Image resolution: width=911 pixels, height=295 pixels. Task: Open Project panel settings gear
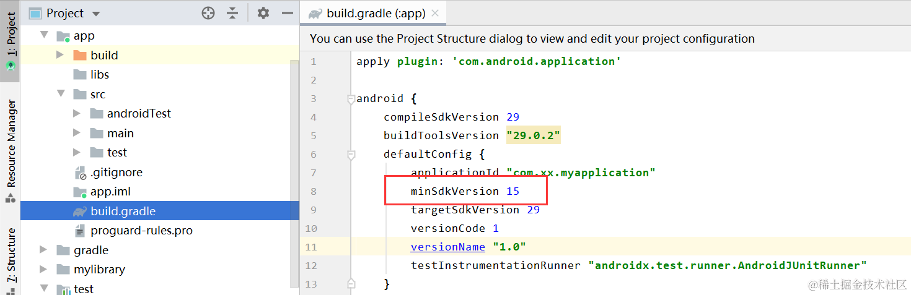263,13
